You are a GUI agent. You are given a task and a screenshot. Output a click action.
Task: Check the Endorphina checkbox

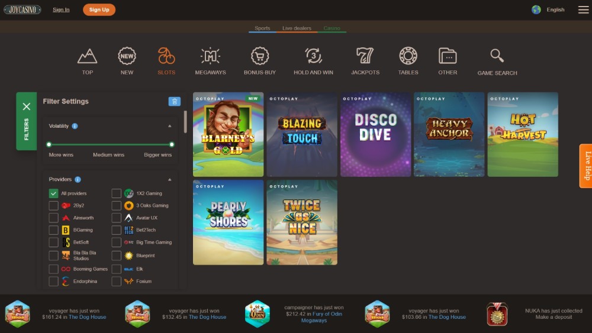[54, 282]
